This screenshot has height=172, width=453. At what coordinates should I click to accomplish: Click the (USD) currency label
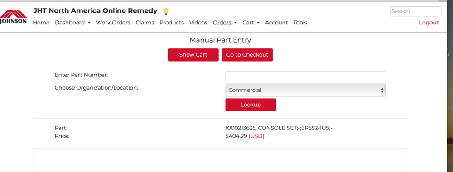(x=256, y=136)
